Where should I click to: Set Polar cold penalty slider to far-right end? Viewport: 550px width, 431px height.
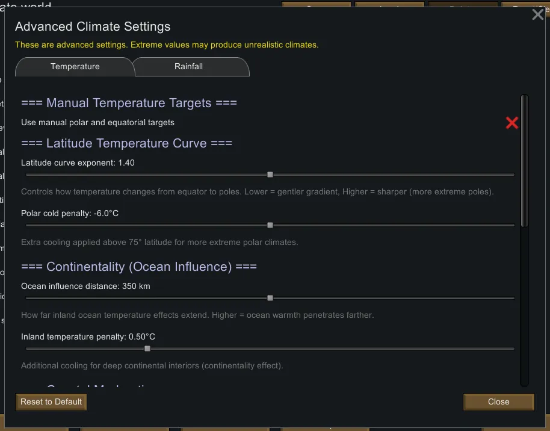(513, 225)
